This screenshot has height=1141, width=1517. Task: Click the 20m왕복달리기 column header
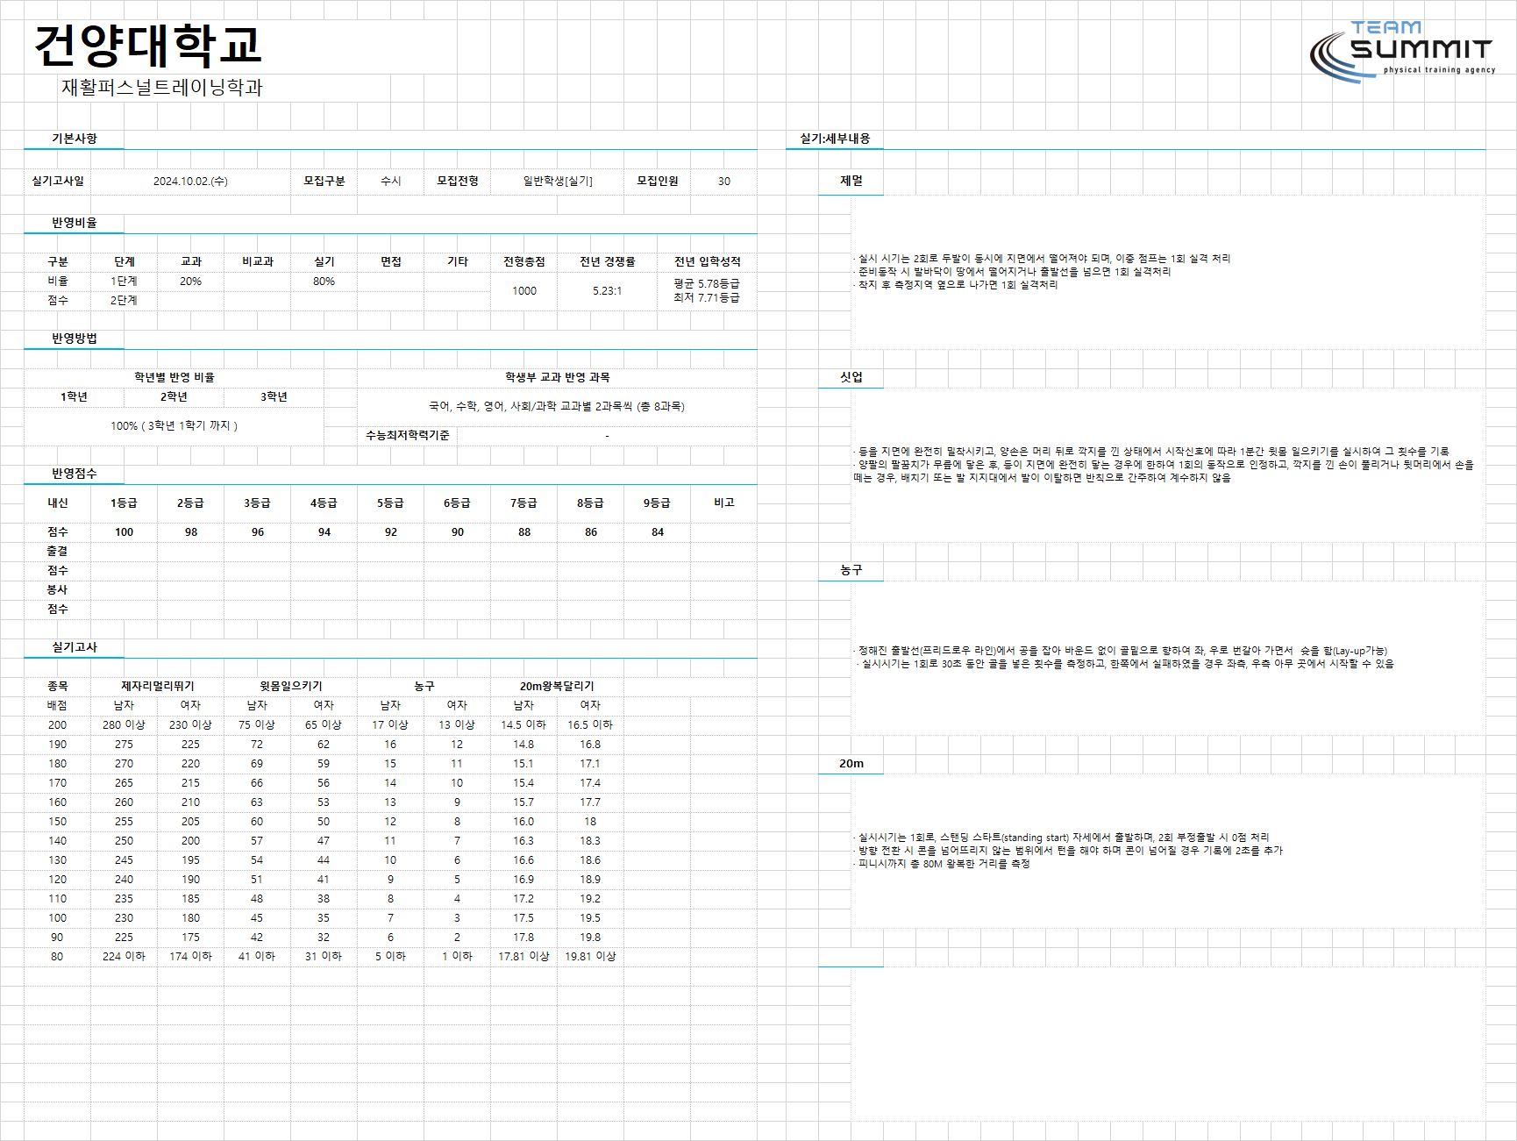(557, 687)
